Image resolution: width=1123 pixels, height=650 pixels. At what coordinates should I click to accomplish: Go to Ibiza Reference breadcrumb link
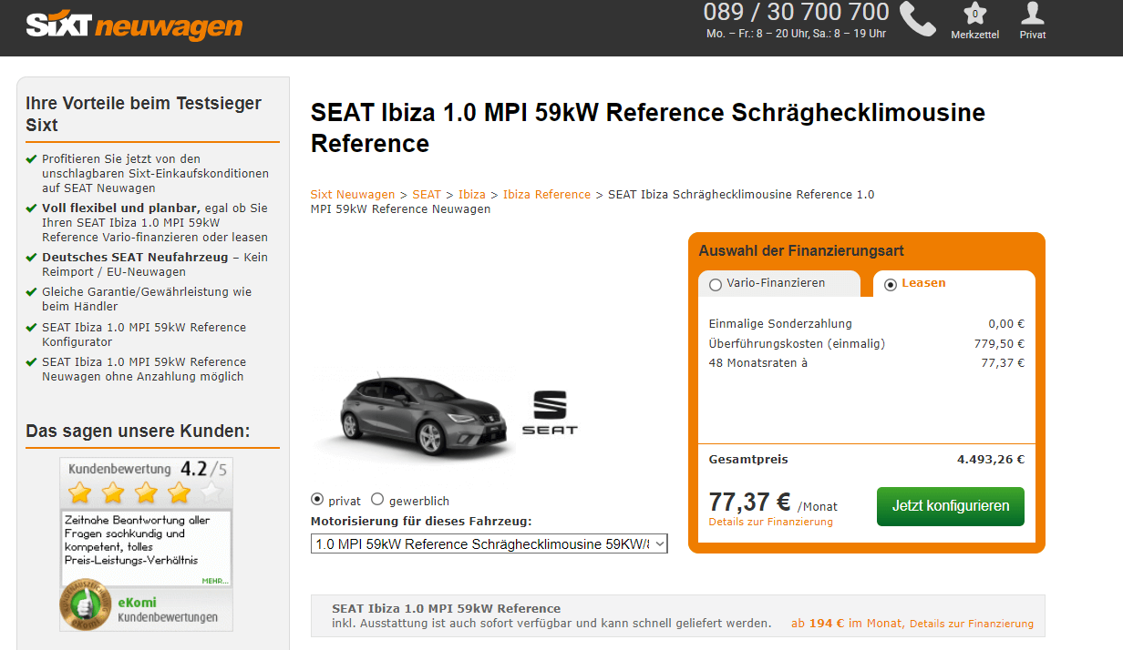(x=547, y=194)
